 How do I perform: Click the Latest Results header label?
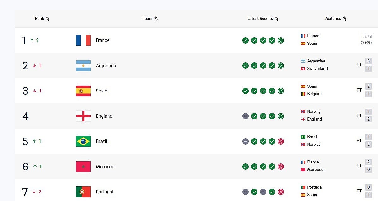(260, 19)
